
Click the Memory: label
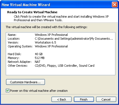point(13,58)
